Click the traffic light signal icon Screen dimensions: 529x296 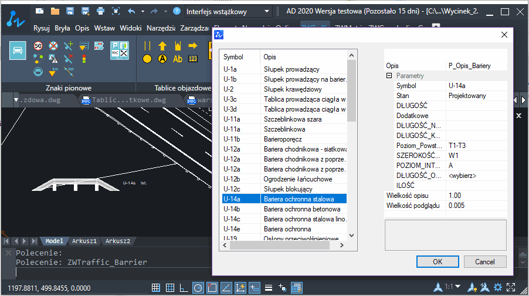(84, 59)
